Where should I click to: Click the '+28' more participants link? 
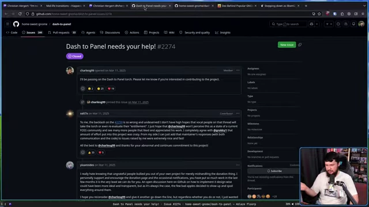[274, 197]
